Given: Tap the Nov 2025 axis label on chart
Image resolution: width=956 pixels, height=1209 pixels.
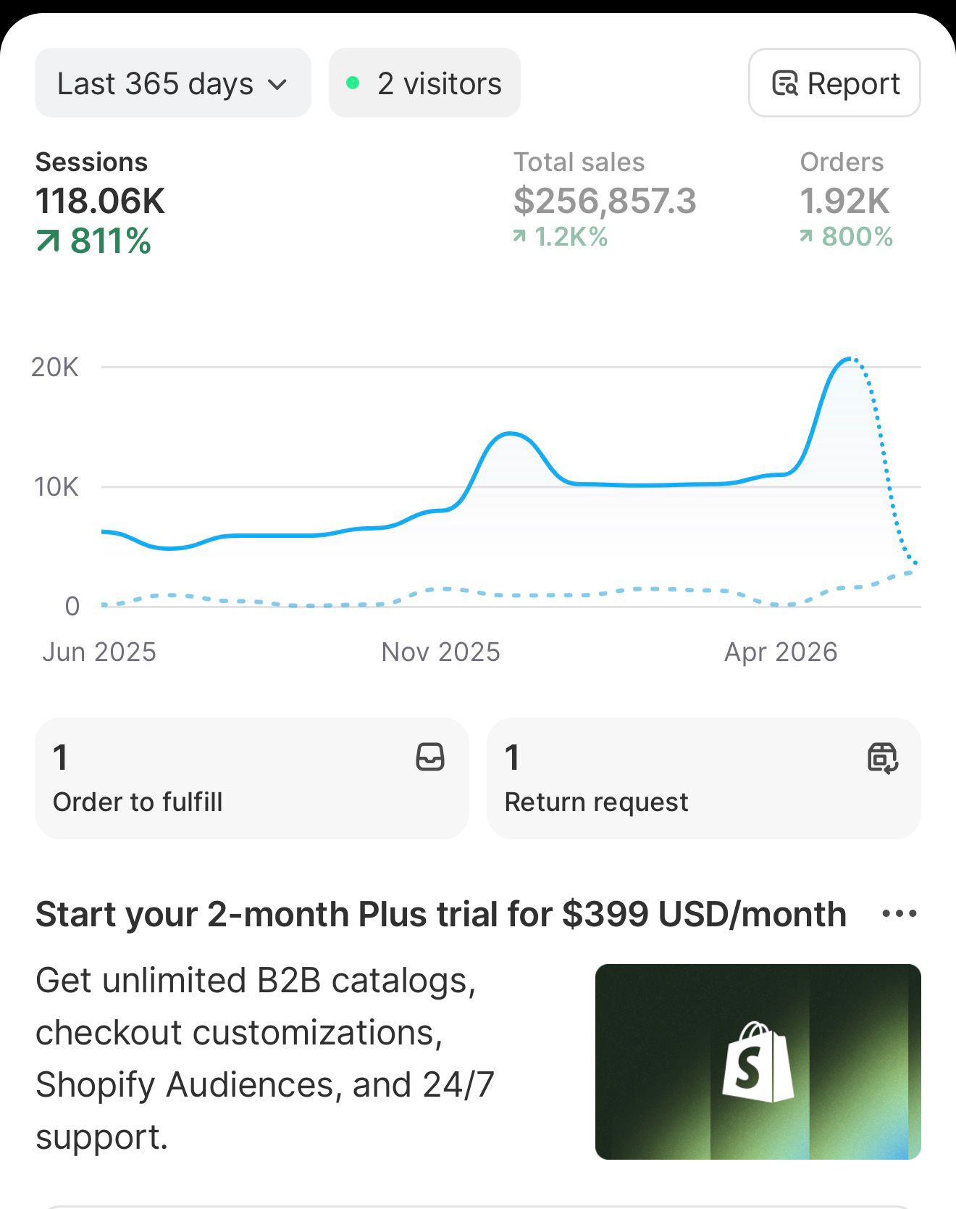Looking at the screenshot, I should (440, 652).
